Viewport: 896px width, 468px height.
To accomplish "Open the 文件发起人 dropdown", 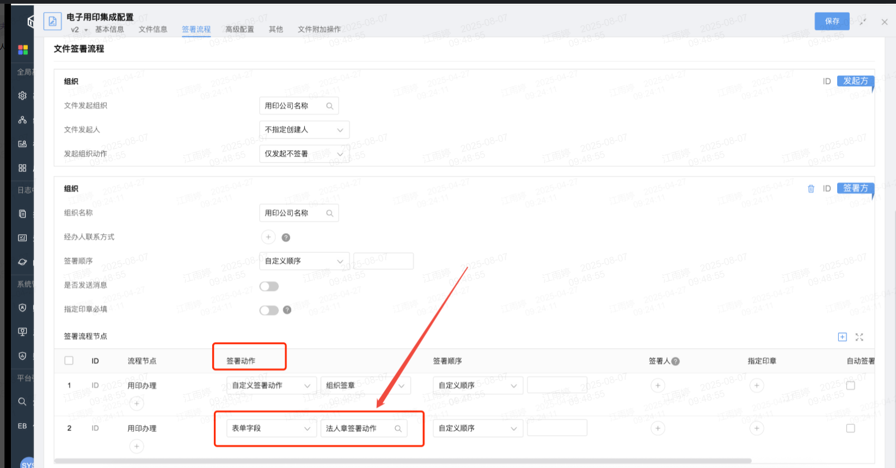I will tap(304, 130).
